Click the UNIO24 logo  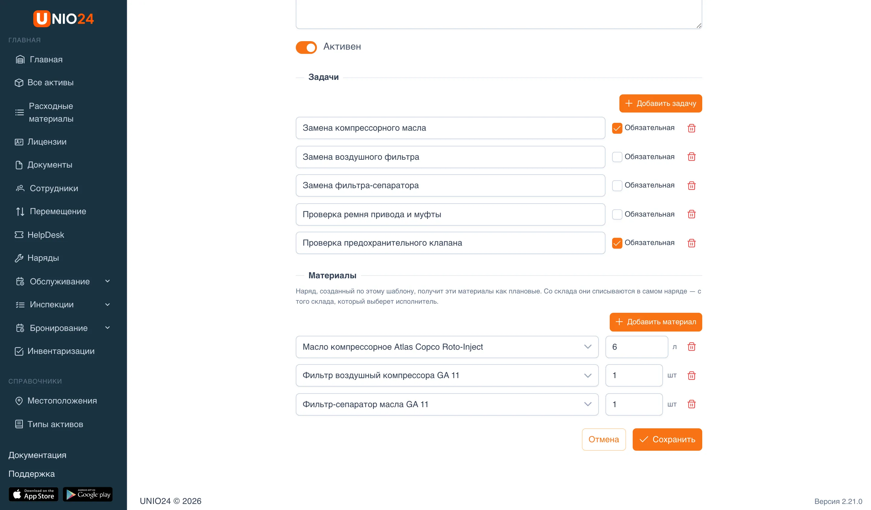(63, 19)
